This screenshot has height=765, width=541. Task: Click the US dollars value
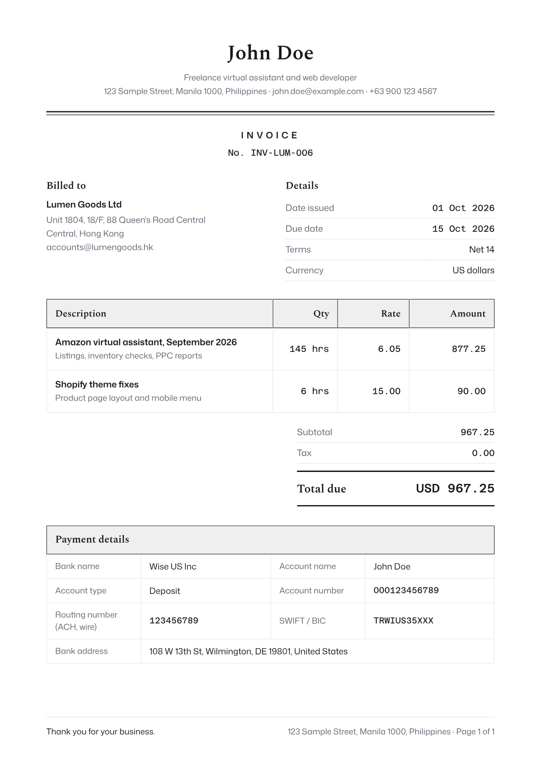click(x=473, y=270)
